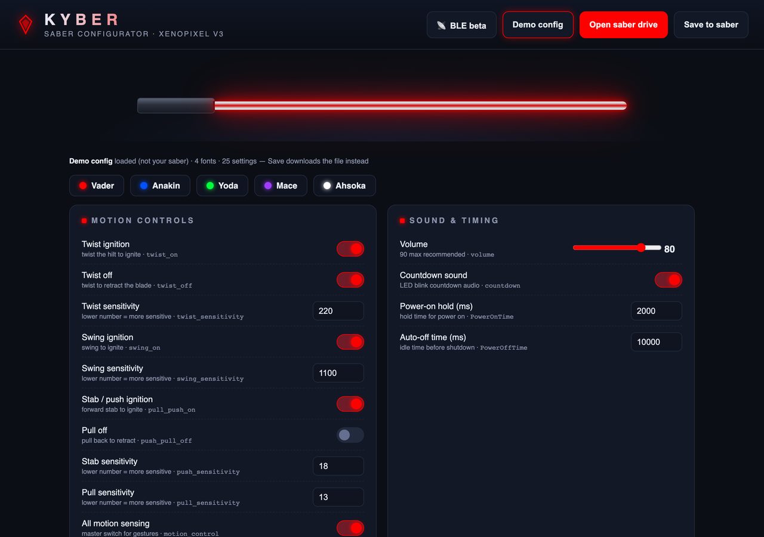The height and width of the screenshot is (537, 764).
Task: Toggle the All motion sensing switch
Action: click(350, 528)
